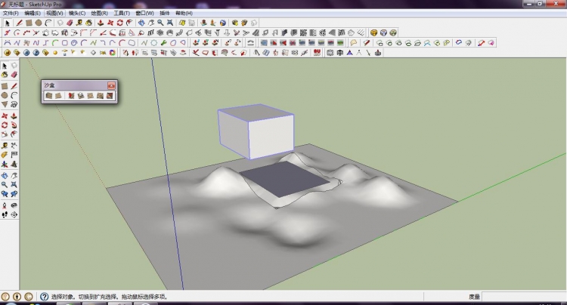Select the Smoove tool in 沙盒 toolbar
567x305 pixels.
pos(71,96)
